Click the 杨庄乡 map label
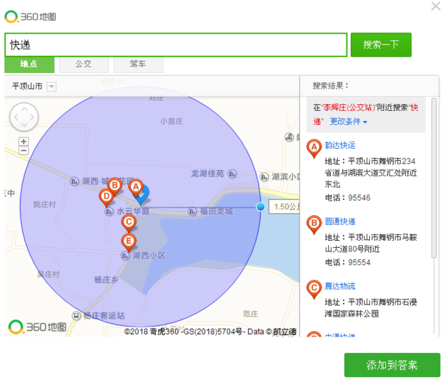443x383 pixels. (106, 280)
